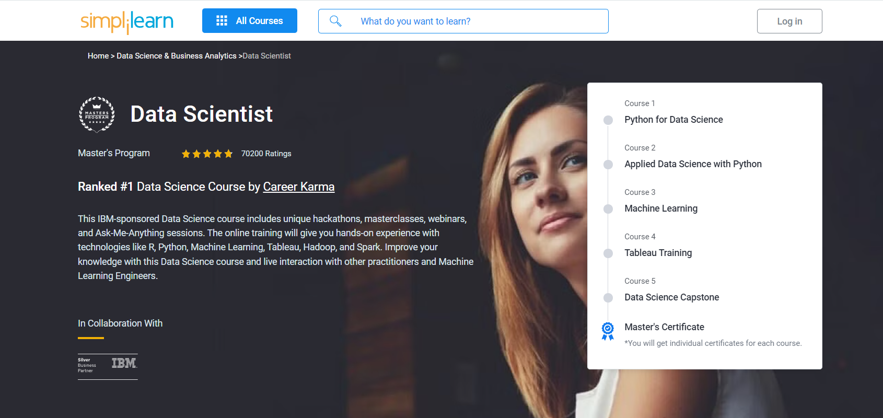
Task: Open Data Science & Business Analytics breadcrumb
Action: pyautogui.click(x=176, y=56)
